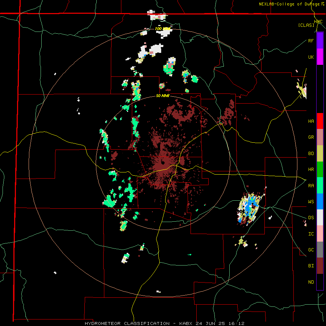Click the ND legend label

click(311, 282)
